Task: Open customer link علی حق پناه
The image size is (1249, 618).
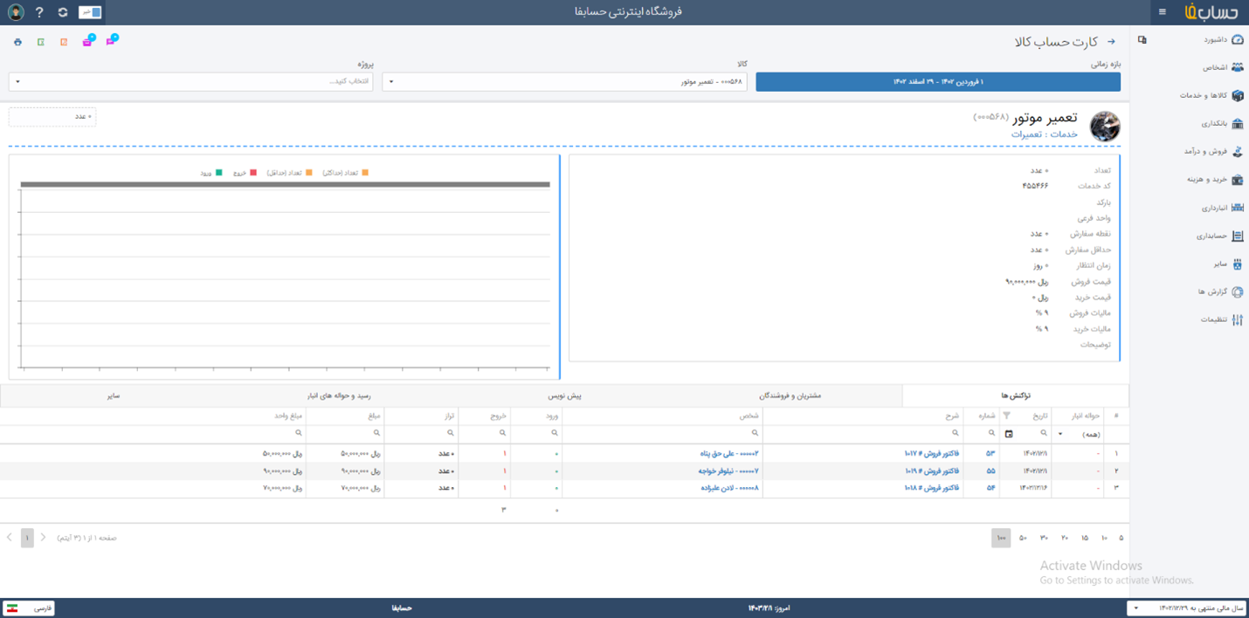Action: click(729, 453)
